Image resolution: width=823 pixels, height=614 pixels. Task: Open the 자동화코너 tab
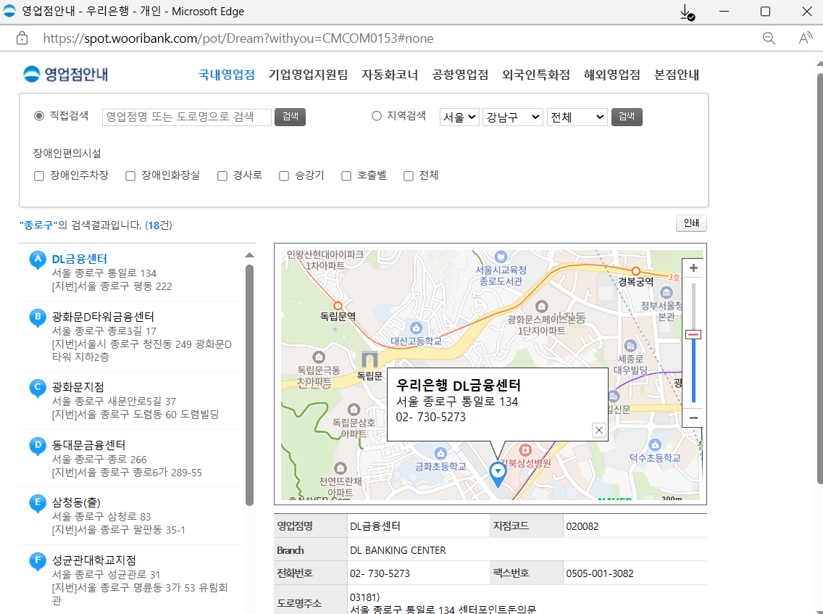[x=390, y=75]
